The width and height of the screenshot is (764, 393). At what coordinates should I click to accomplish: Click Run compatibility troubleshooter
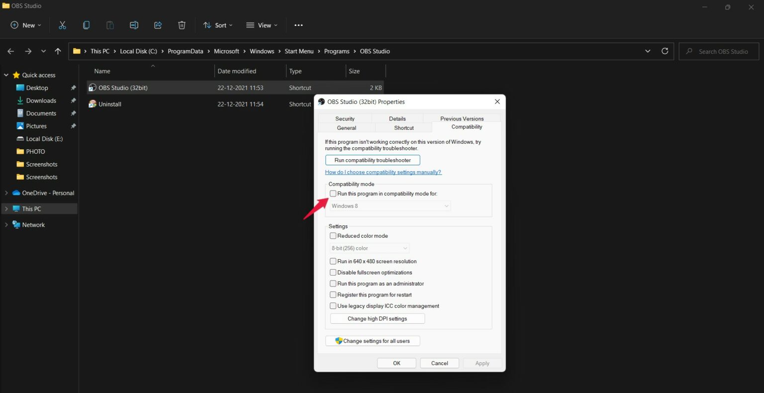tap(372, 160)
